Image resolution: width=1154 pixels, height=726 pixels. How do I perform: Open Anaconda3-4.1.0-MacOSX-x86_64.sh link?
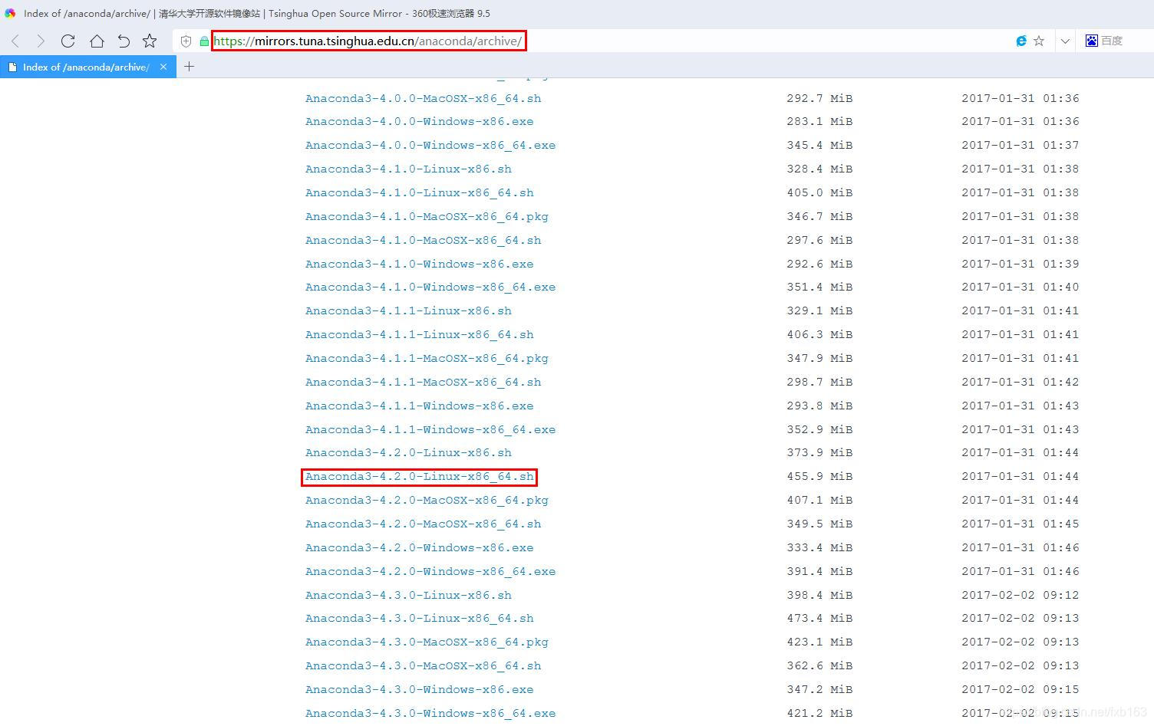[423, 241]
